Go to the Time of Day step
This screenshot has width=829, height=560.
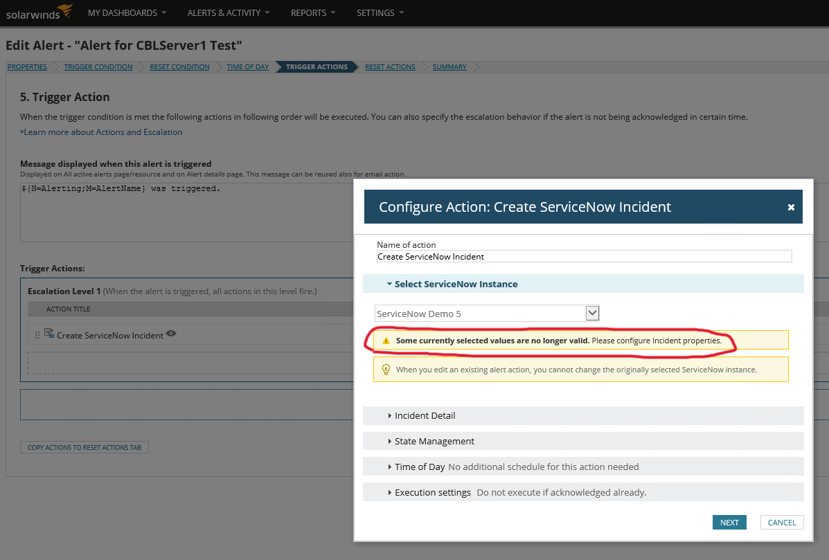pos(248,66)
